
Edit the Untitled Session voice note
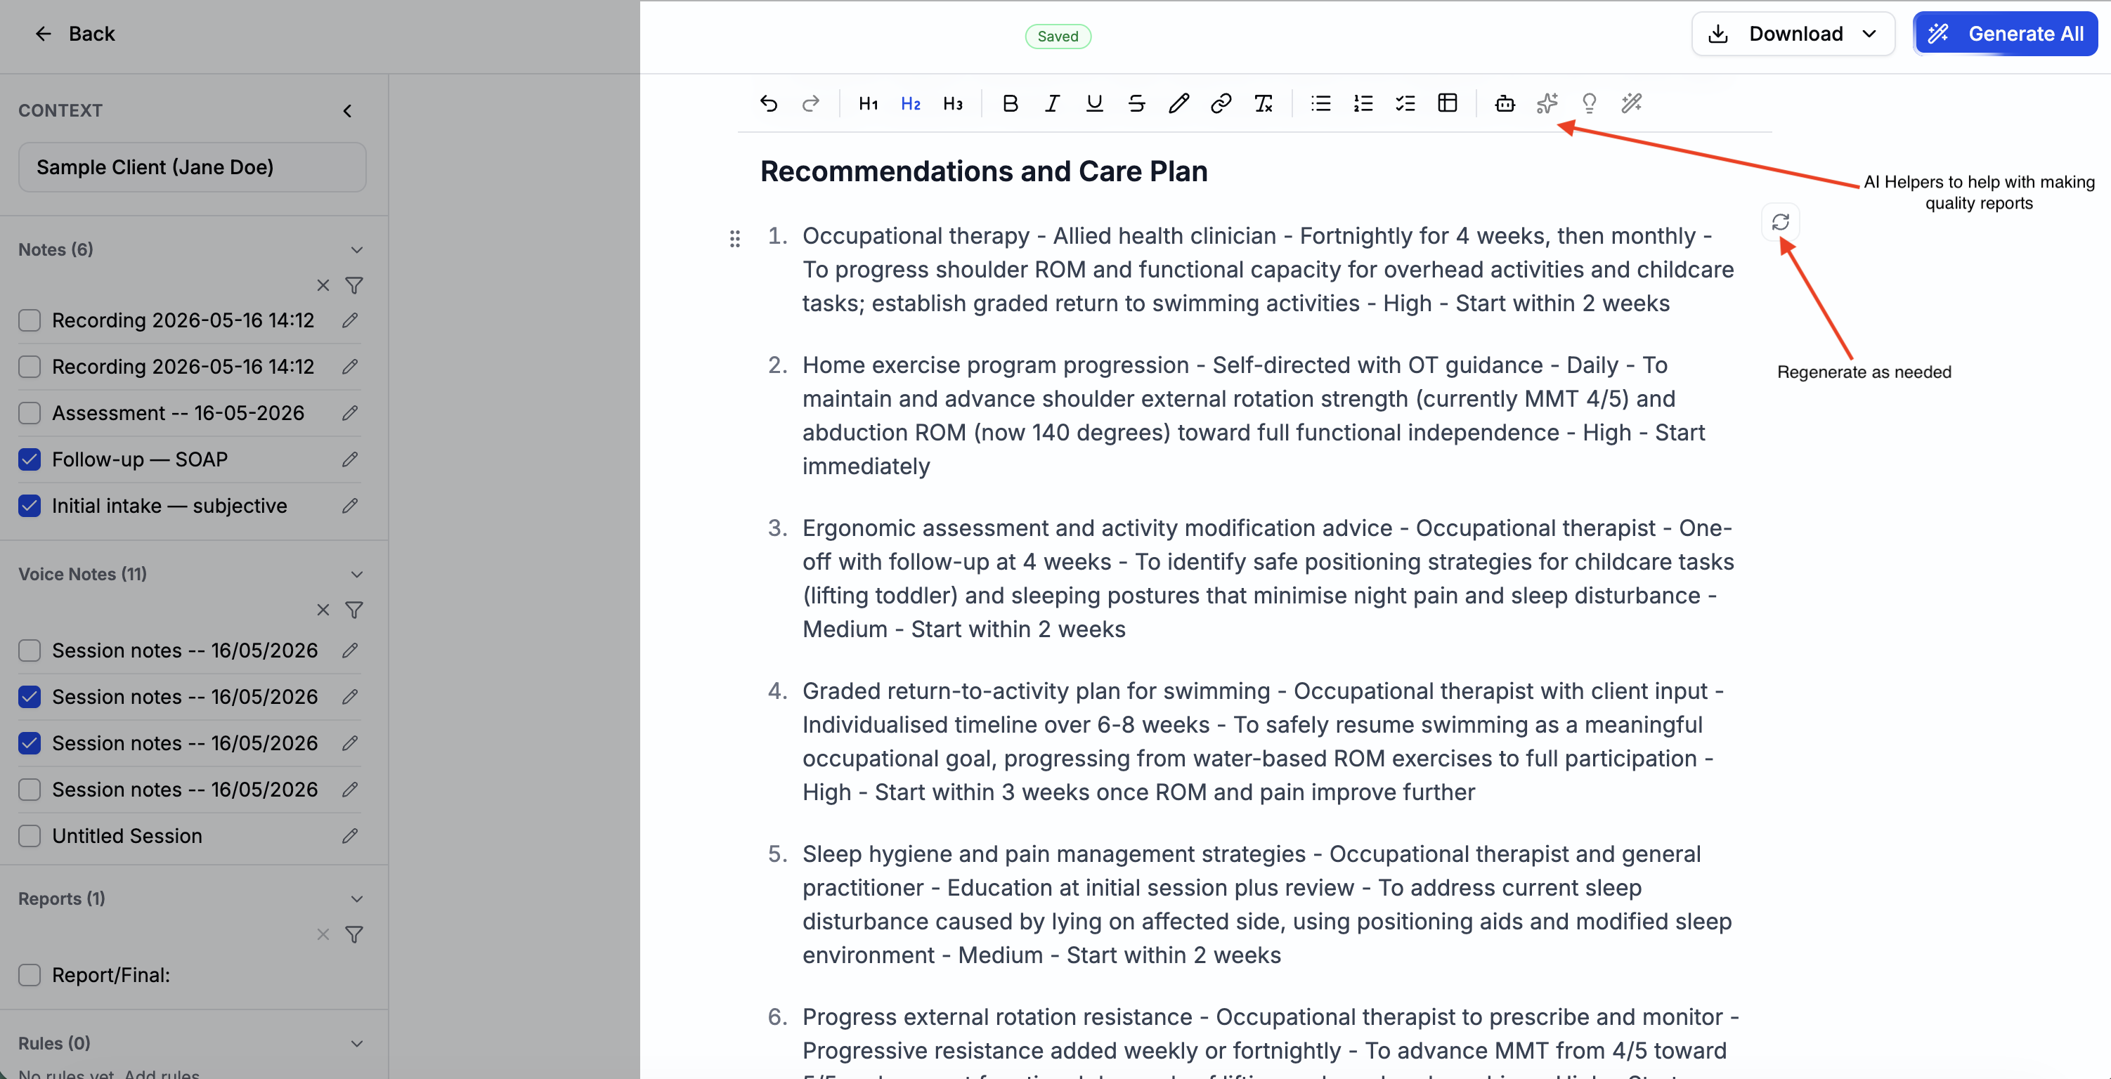click(x=350, y=837)
